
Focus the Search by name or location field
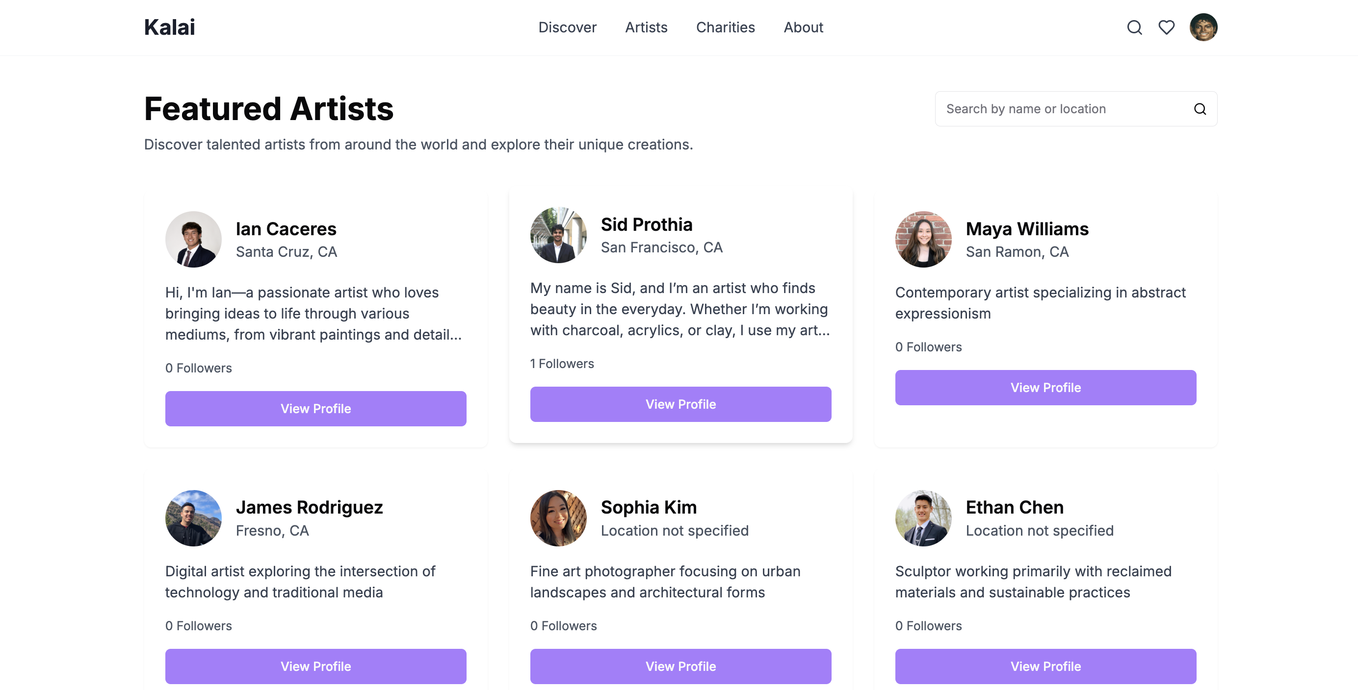(x=1060, y=109)
